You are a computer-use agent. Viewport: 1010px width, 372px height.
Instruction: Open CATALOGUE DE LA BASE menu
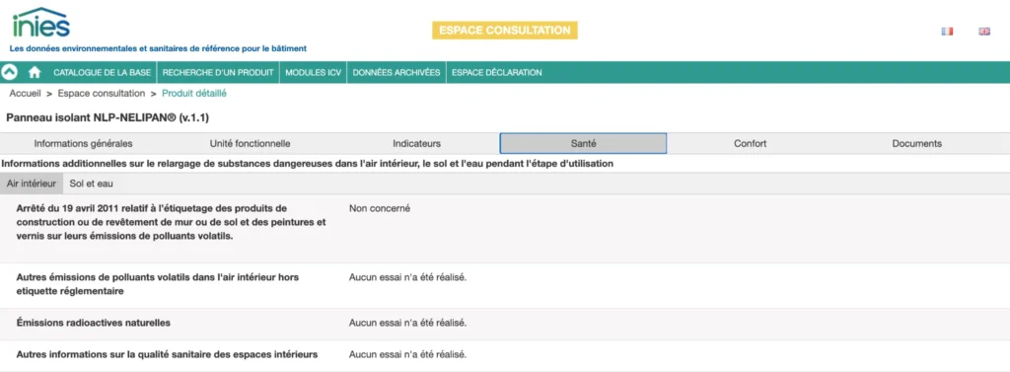pos(102,73)
